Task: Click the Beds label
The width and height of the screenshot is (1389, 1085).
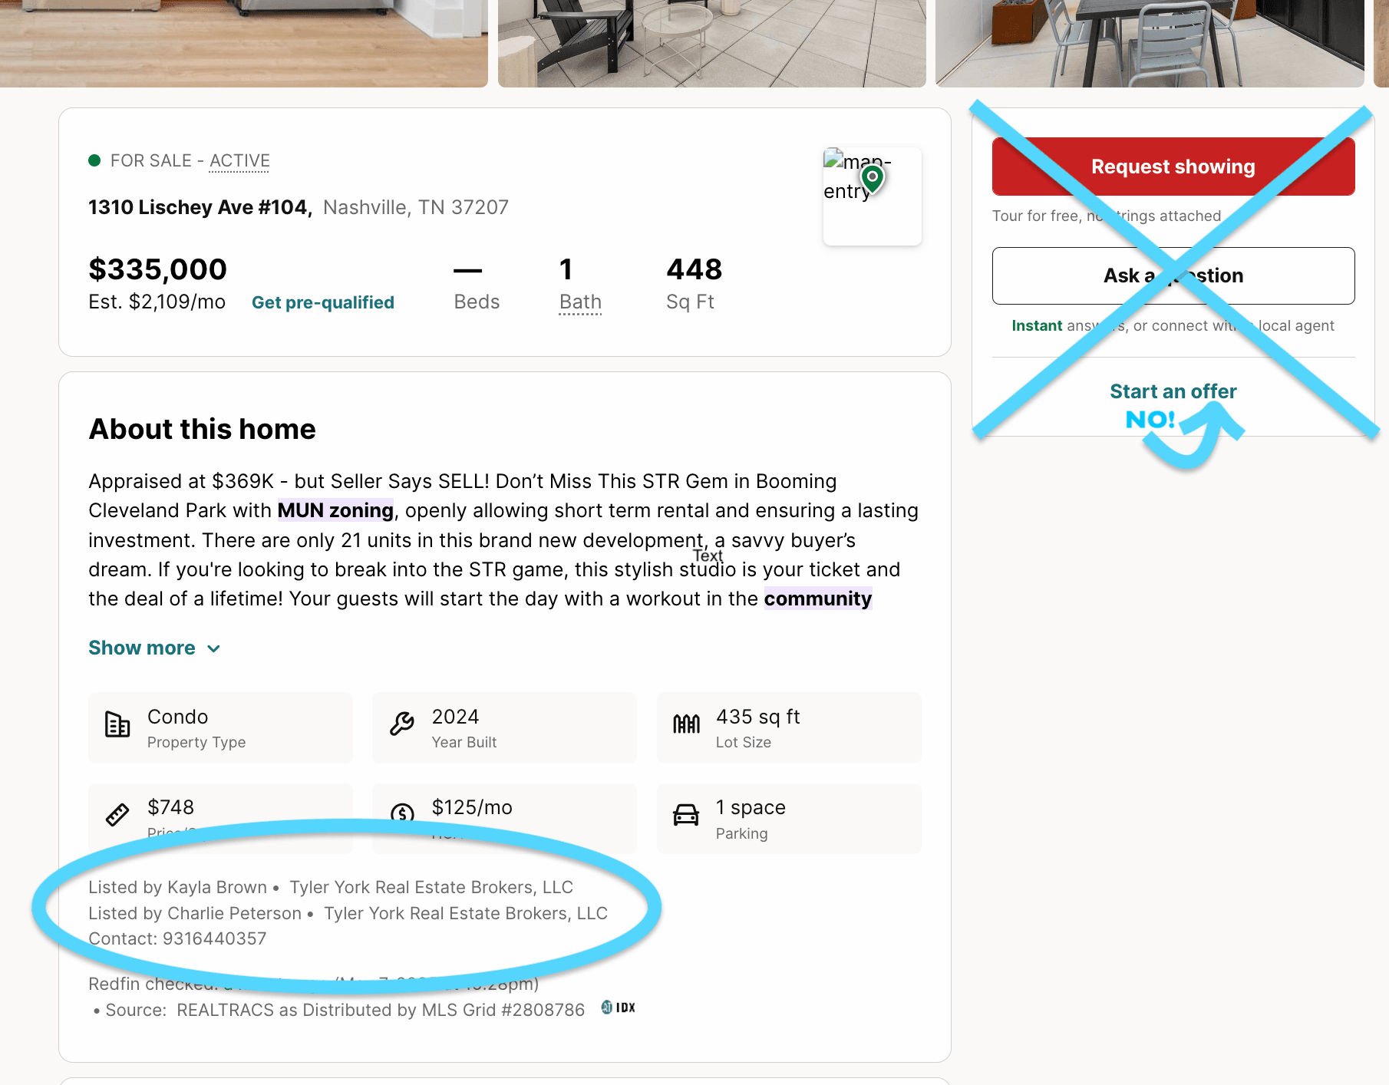Action: [477, 302]
